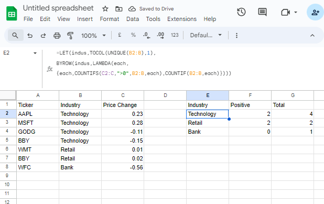The height and width of the screenshot is (204, 324).
Task: Select column C header
Action: (123, 95)
